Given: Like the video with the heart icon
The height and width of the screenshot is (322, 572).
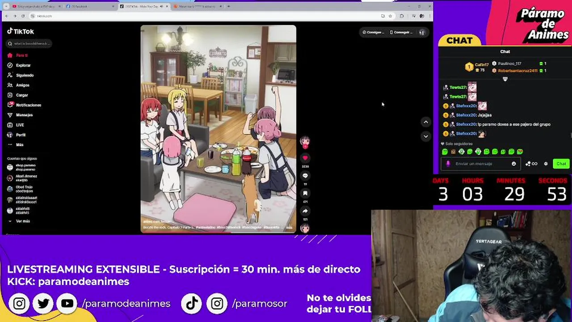Looking at the screenshot, I should tap(305, 158).
